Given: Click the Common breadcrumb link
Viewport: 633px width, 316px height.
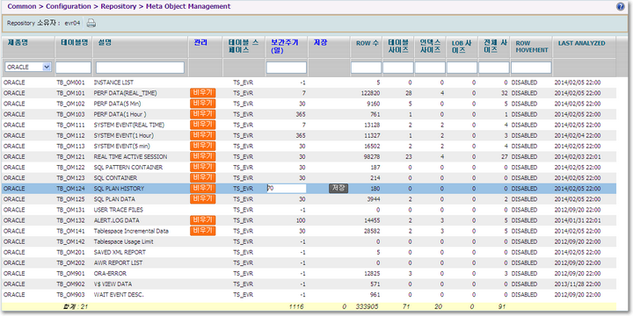Looking at the screenshot, I should tap(22, 6).
